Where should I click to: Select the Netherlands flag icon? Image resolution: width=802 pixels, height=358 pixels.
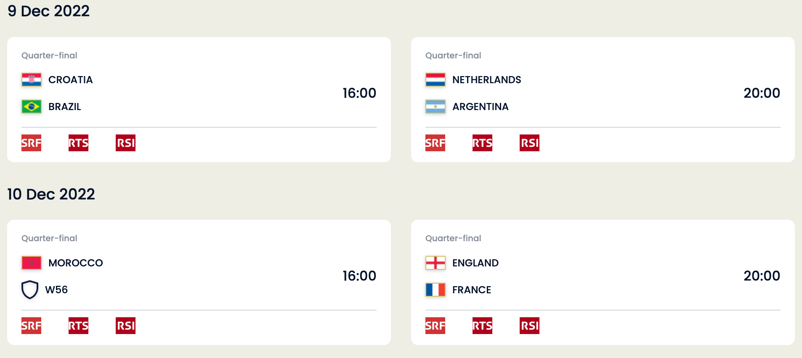tap(436, 80)
